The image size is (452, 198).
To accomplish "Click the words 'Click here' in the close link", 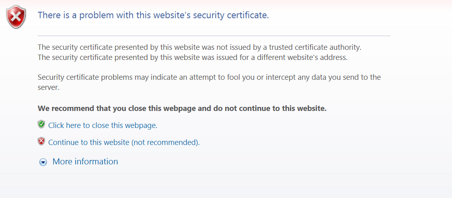I will click(x=62, y=126).
